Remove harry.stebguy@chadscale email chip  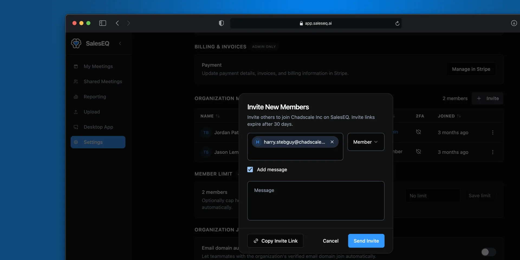[x=332, y=142]
